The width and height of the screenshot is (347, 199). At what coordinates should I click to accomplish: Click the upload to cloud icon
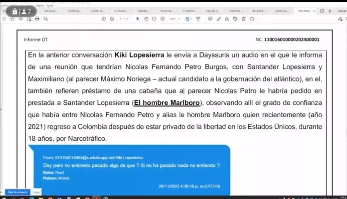tap(20, 19)
